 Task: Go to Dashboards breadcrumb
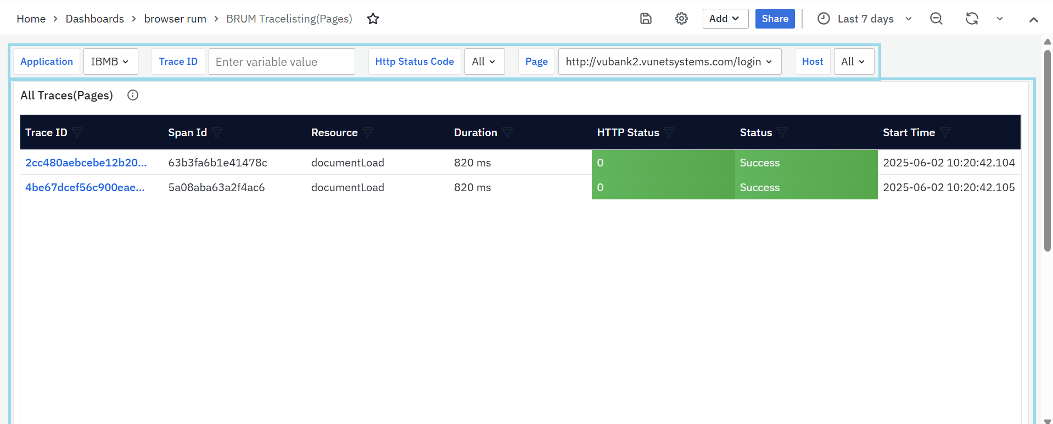95,19
